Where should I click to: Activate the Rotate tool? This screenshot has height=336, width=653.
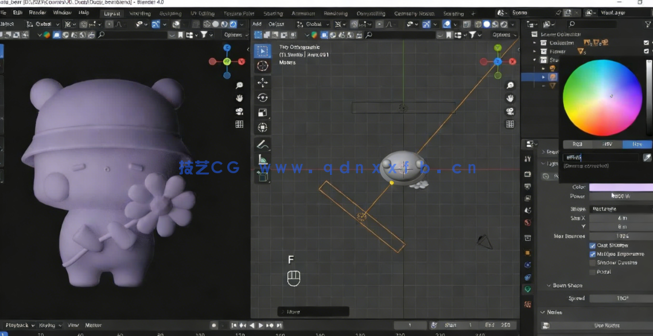[262, 97]
